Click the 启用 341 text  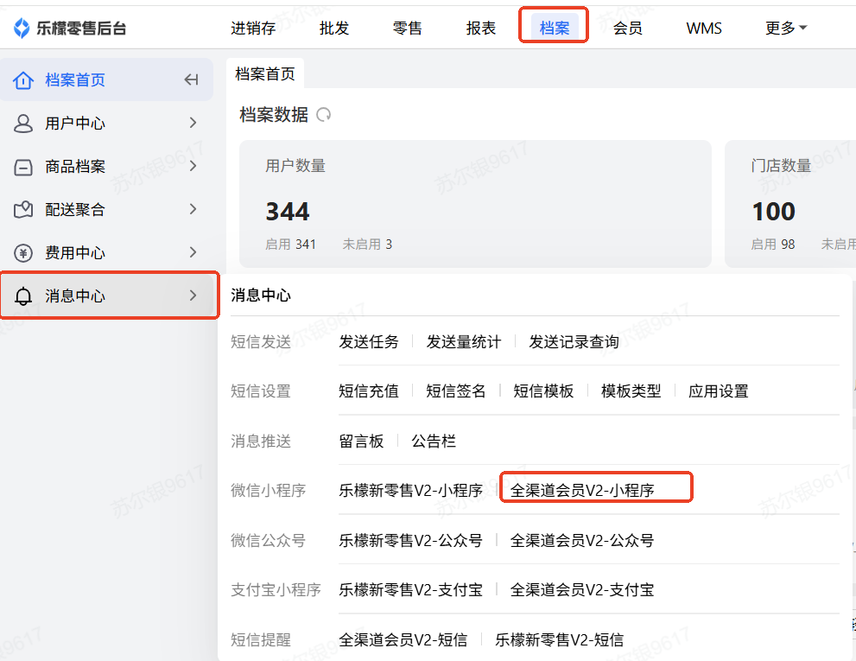[290, 245]
